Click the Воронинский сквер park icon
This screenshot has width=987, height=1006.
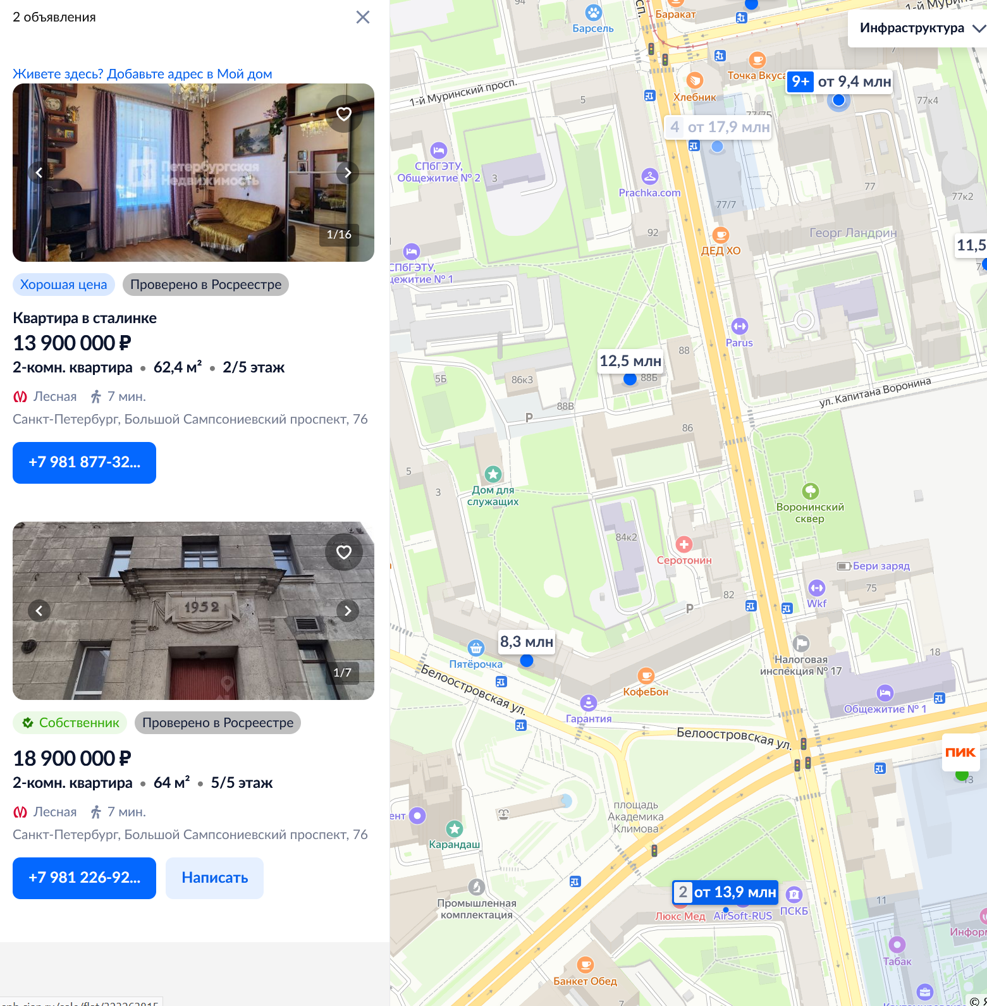811,491
